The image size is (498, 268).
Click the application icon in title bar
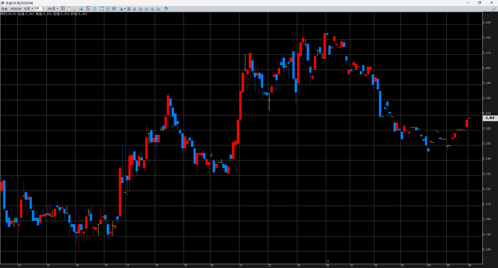(x=3, y=2)
